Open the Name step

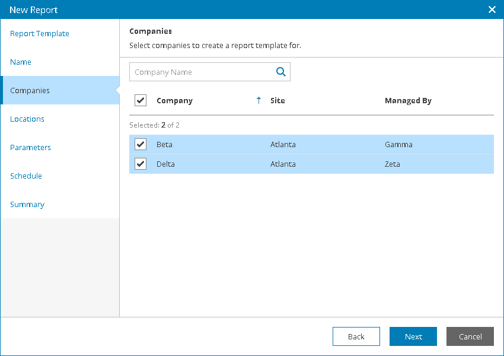(x=21, y=62)
